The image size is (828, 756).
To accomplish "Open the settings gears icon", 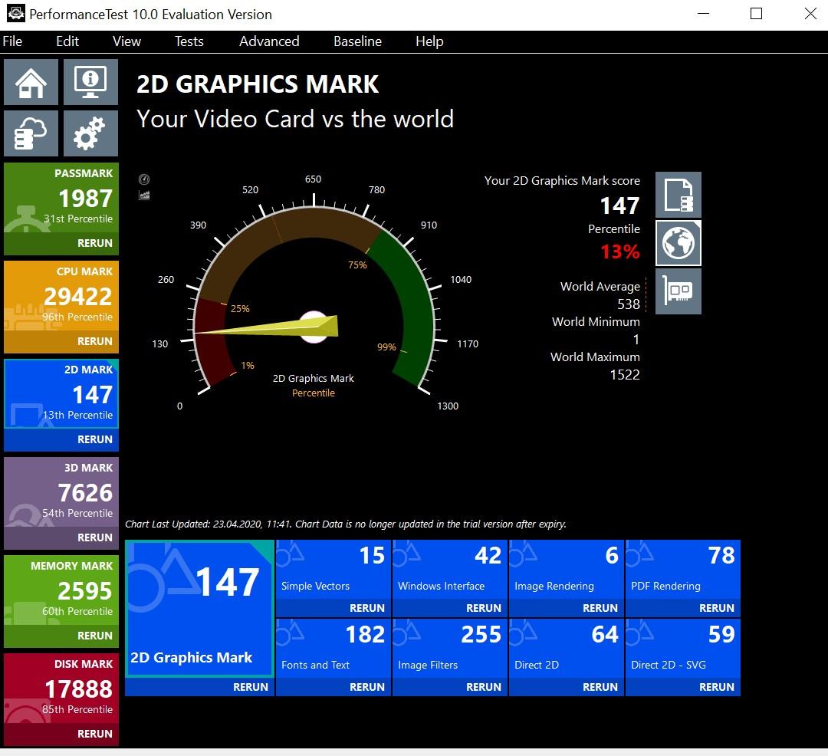I will coord(90,133).
